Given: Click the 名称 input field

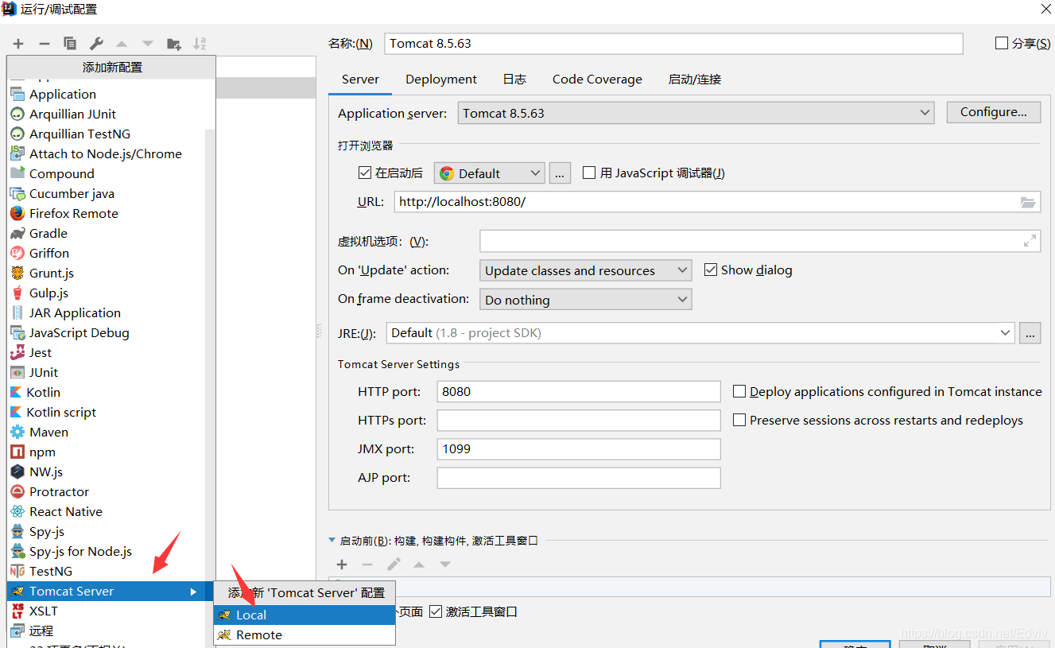Looking at the screenshot, I should 673,43.
